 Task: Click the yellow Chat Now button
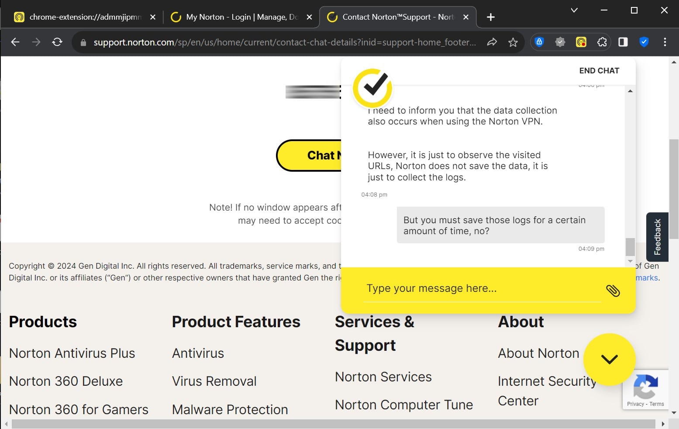coord(309,156)
